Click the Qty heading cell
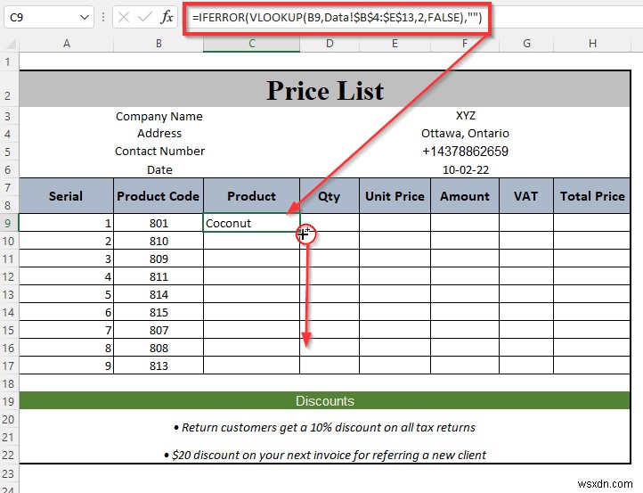 [x=330, y=196]
